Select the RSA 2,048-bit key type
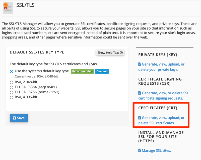The width and height of the screenshot is (201, 160). 11,82
